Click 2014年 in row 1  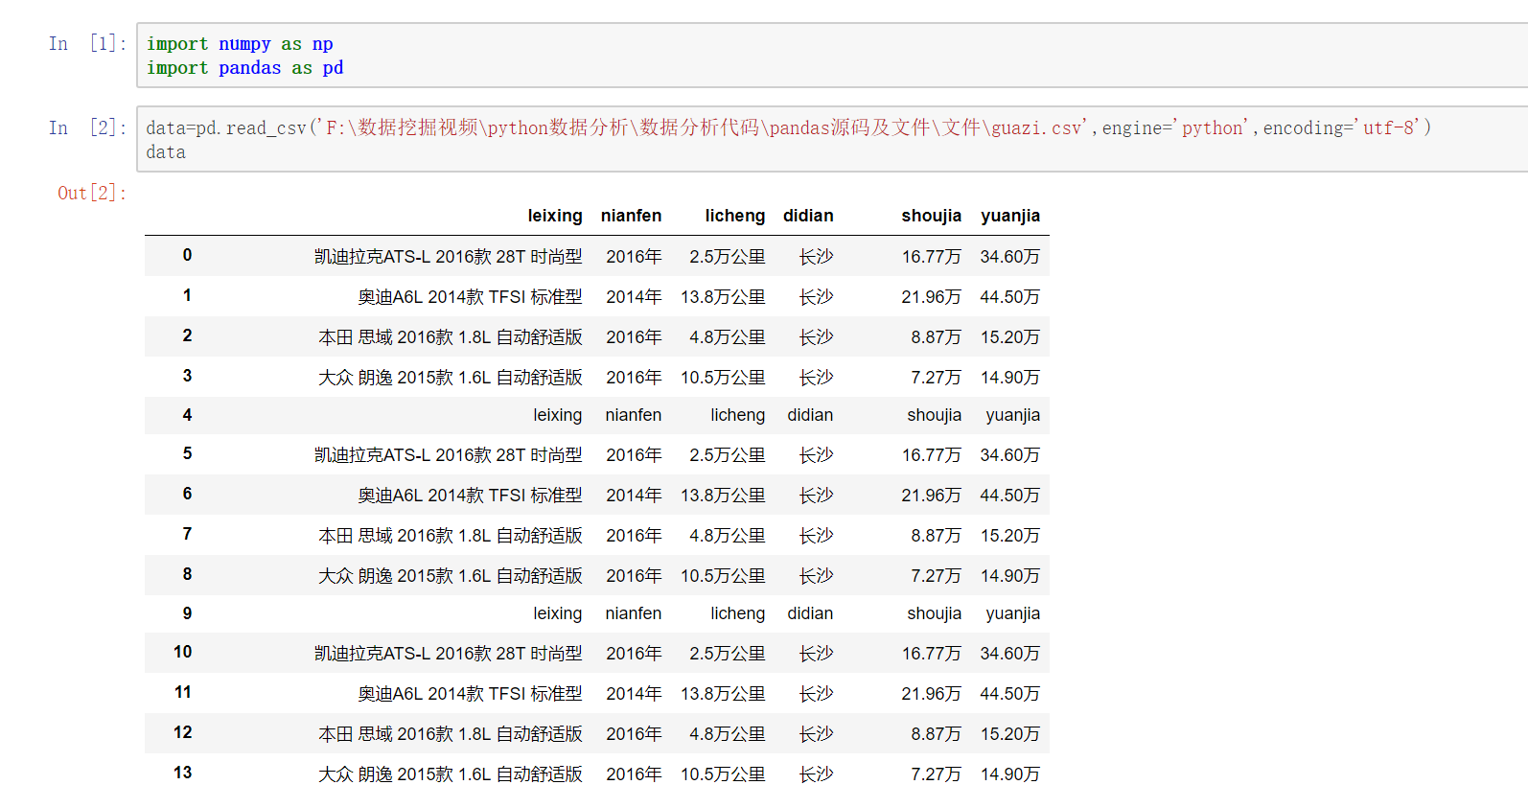[x=634, y=297]
